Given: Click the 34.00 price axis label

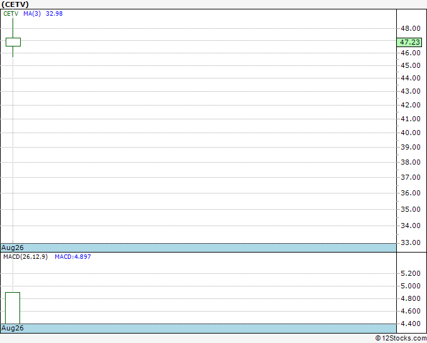Looking at the screenshot, I should (x=411, y=226).
